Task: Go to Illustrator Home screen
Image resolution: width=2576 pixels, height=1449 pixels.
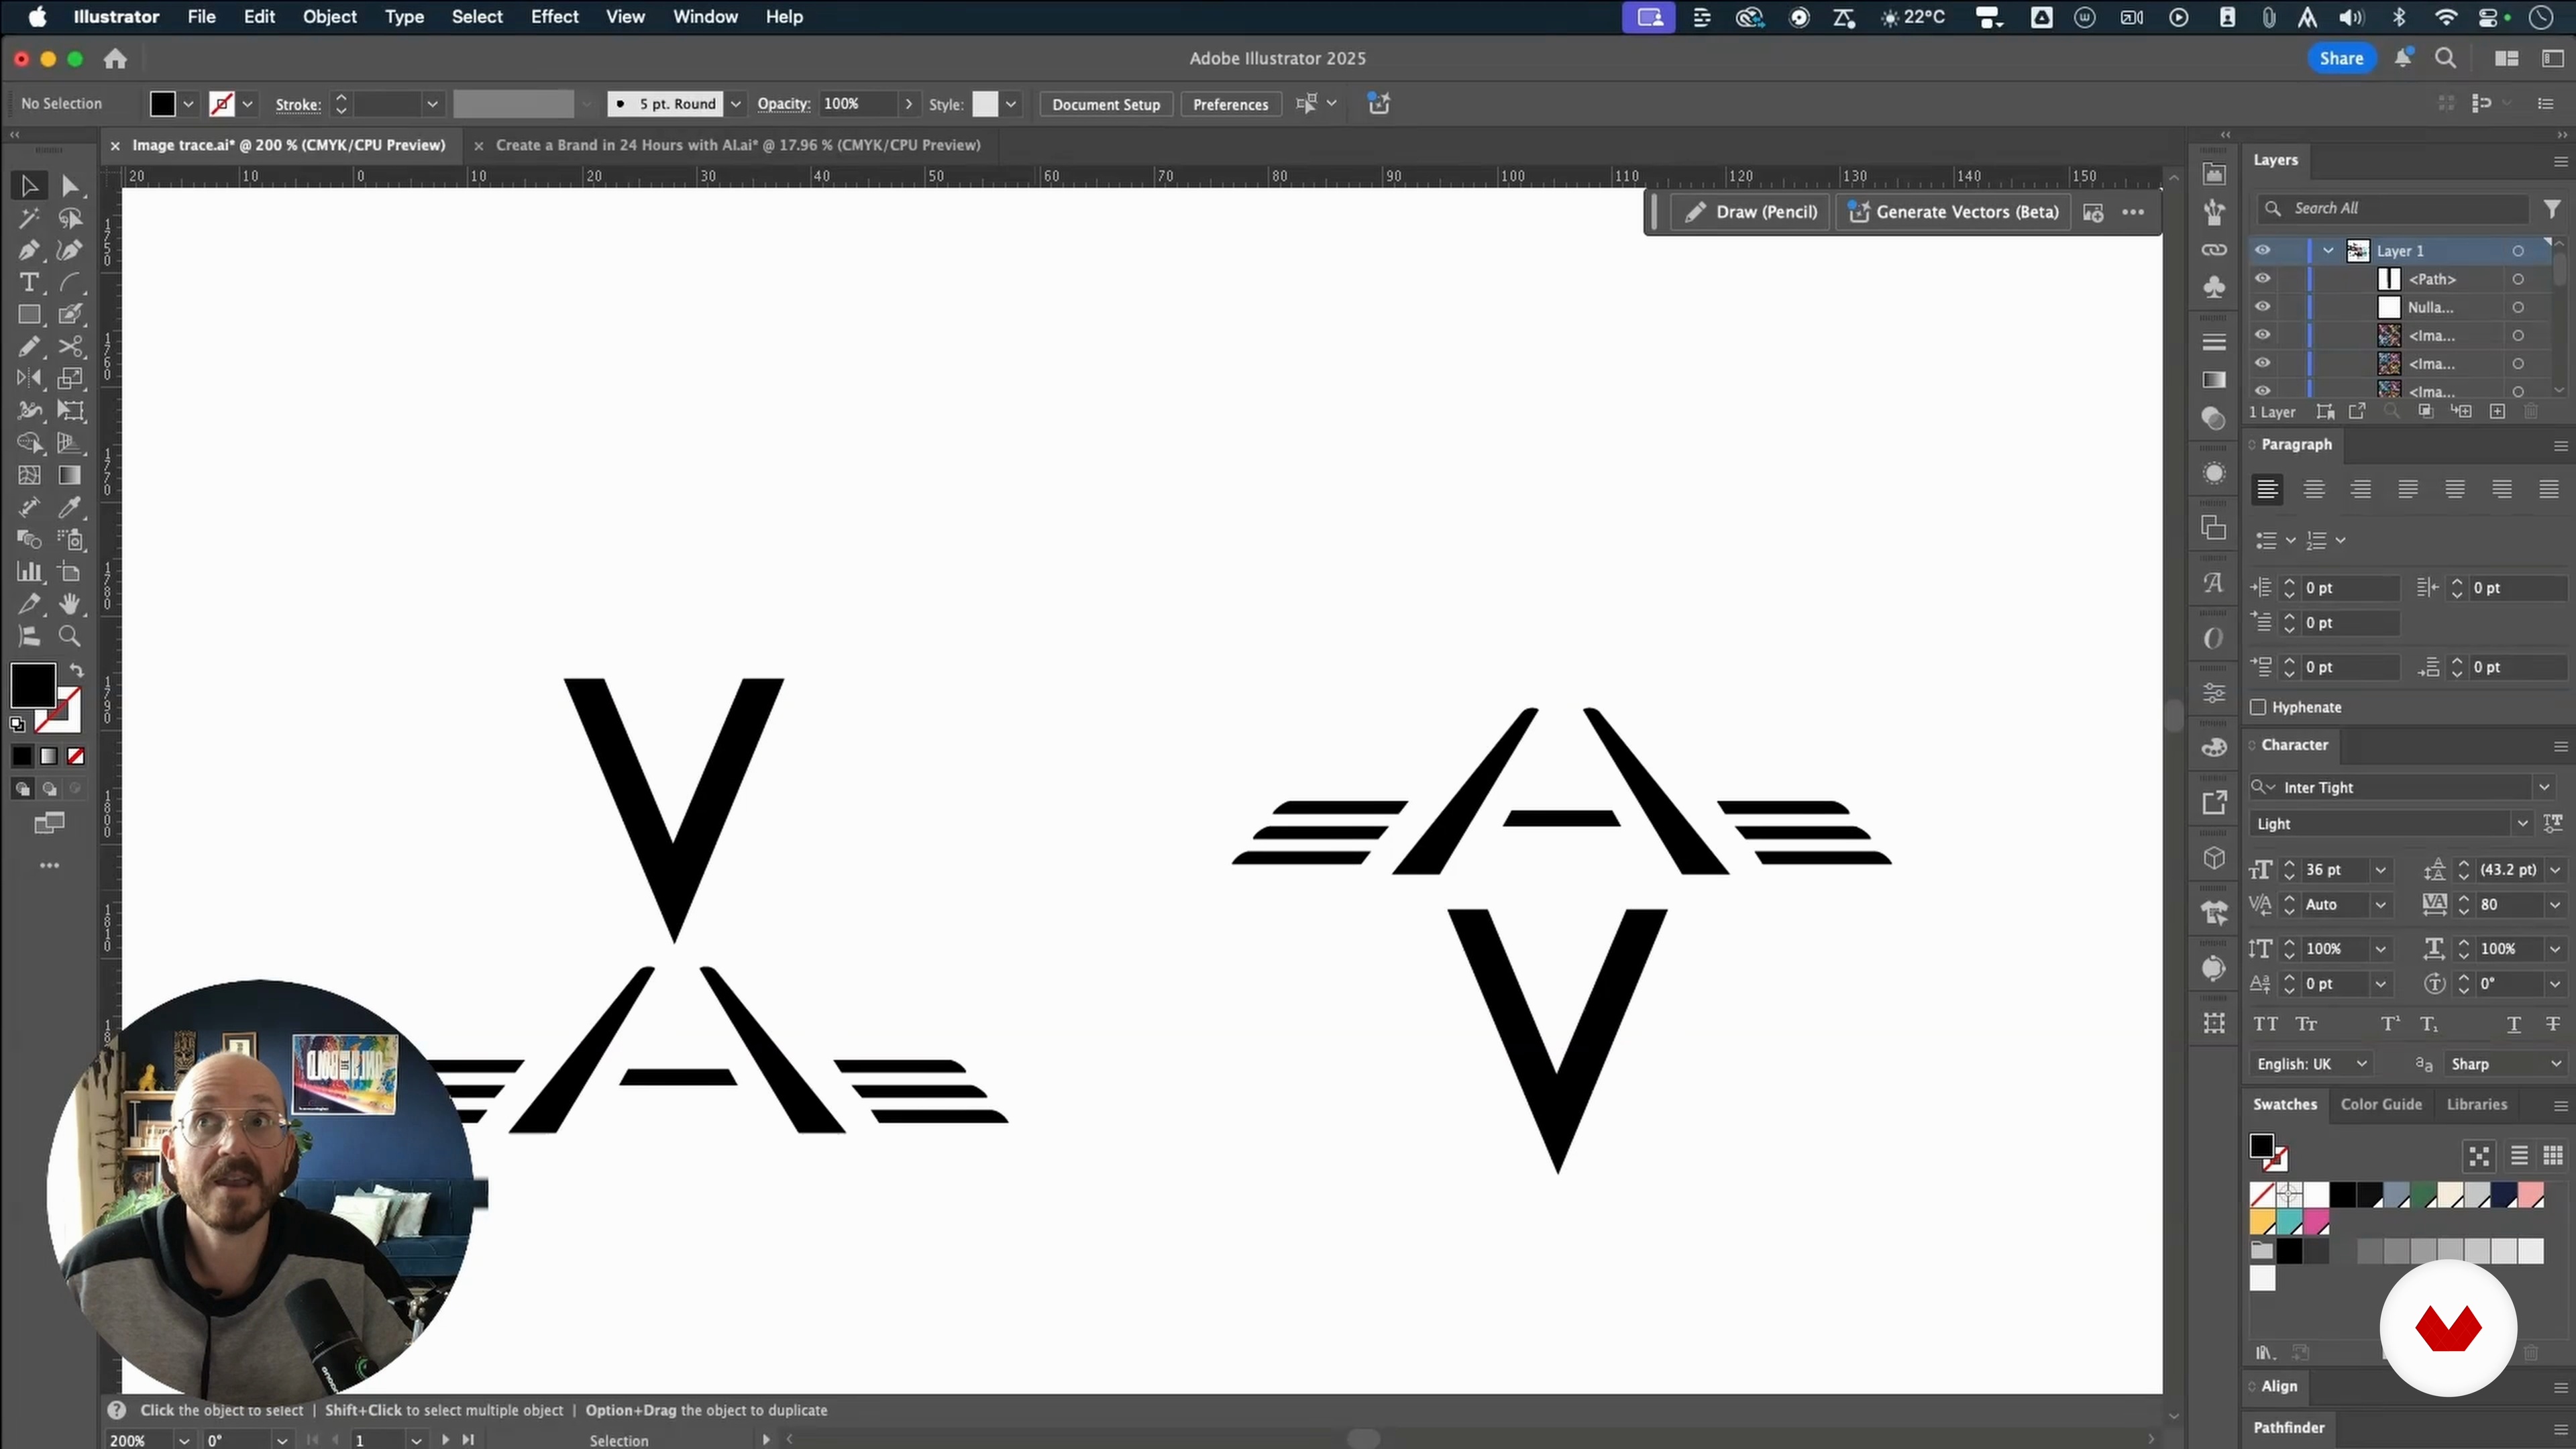Action: 115,59
